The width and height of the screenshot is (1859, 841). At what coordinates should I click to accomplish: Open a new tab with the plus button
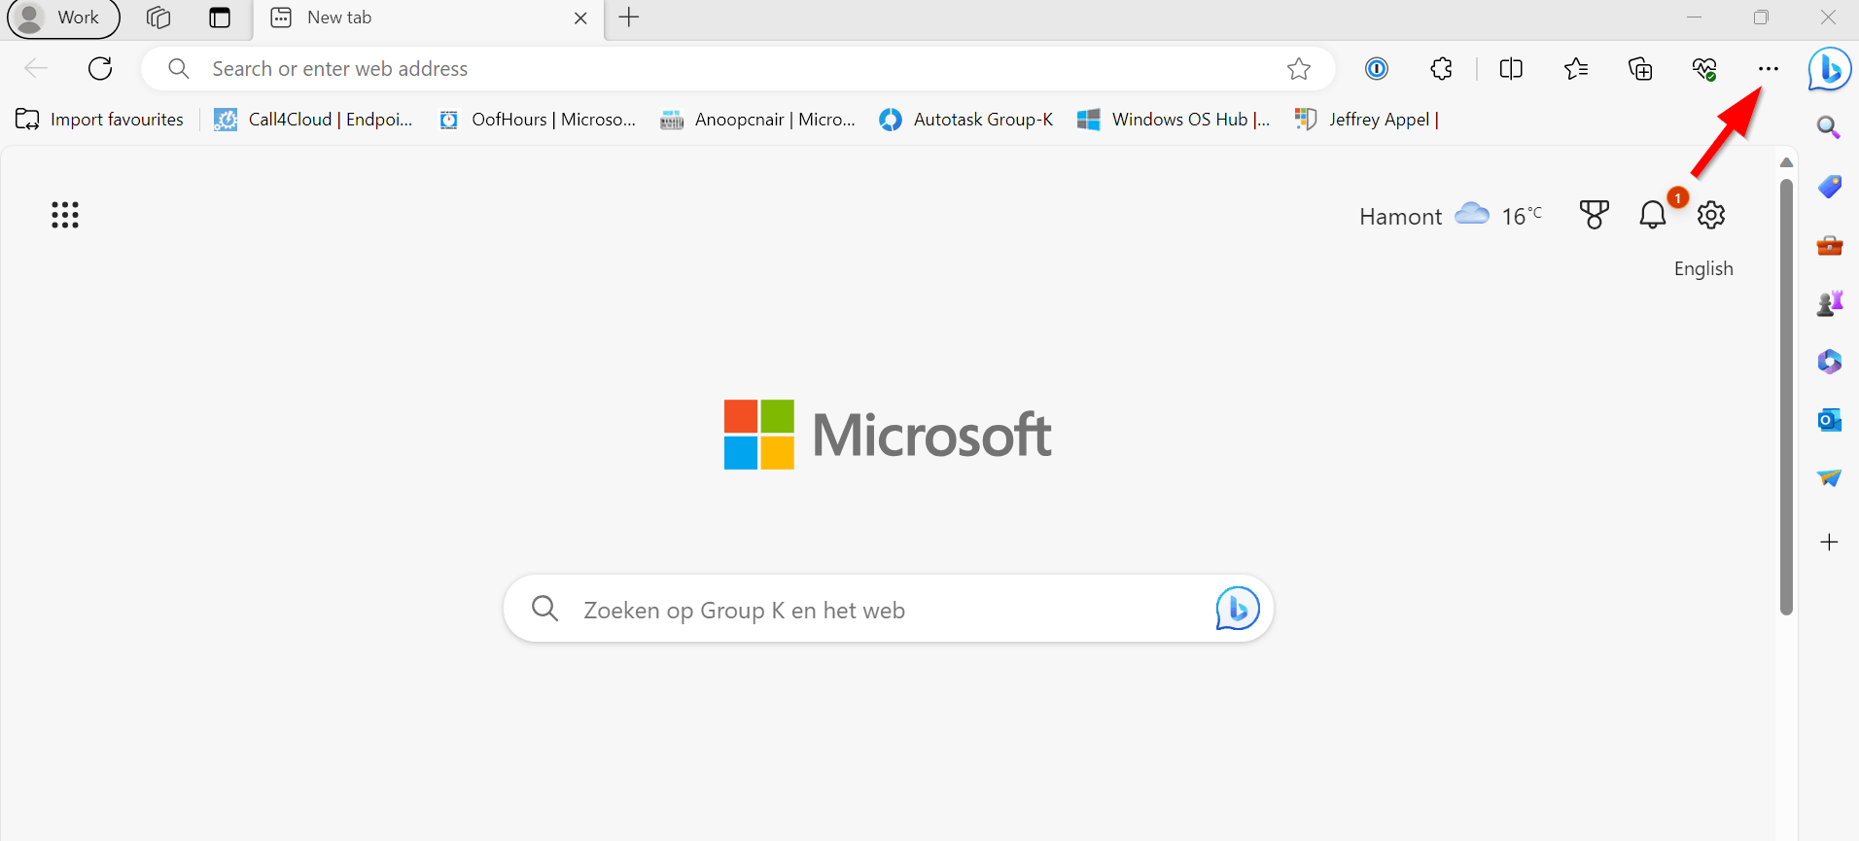coord(629,18)
